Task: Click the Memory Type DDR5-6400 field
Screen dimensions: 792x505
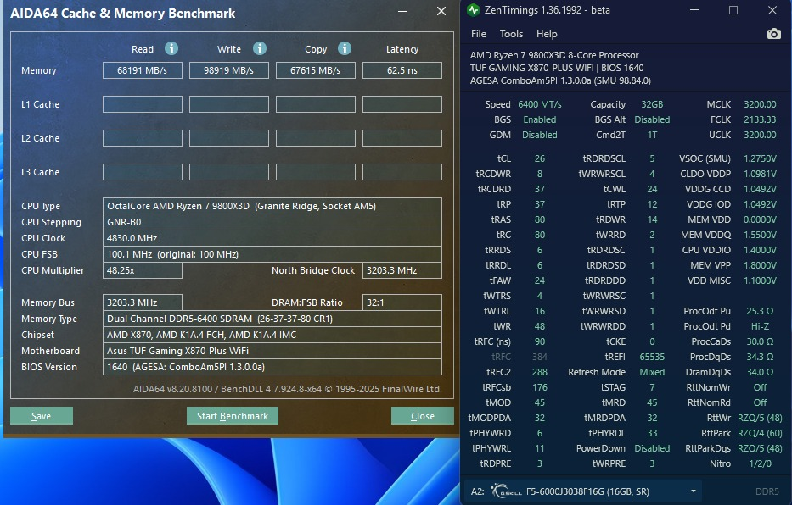Action: pyautogui.click(x=272, y=319)
